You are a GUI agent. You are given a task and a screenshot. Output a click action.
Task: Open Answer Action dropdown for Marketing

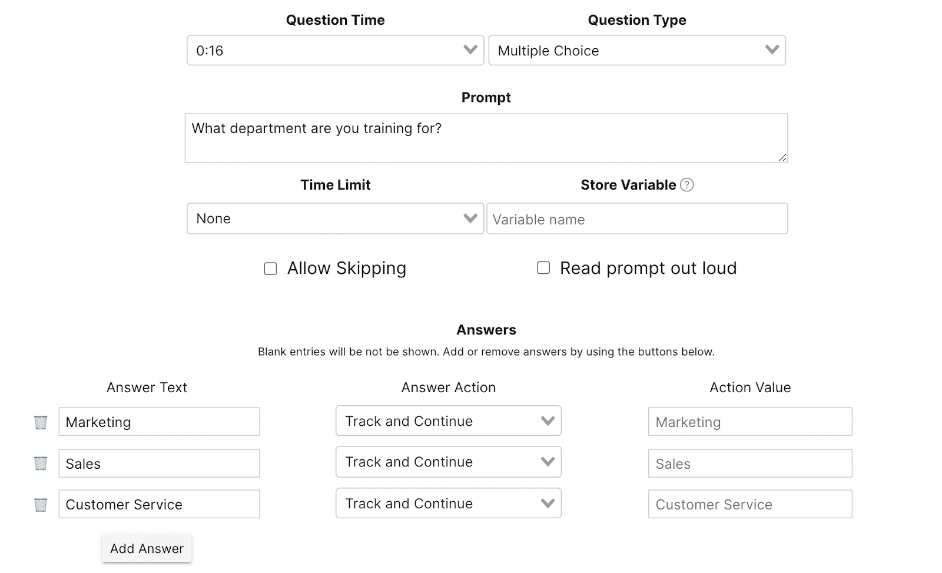click(448, 420)
